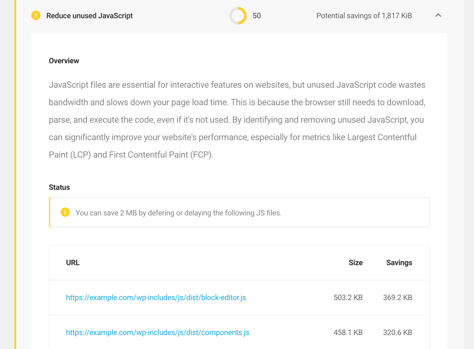Click the yellow warning icon beside Reduce unused JavaScript

click(36, 16)
